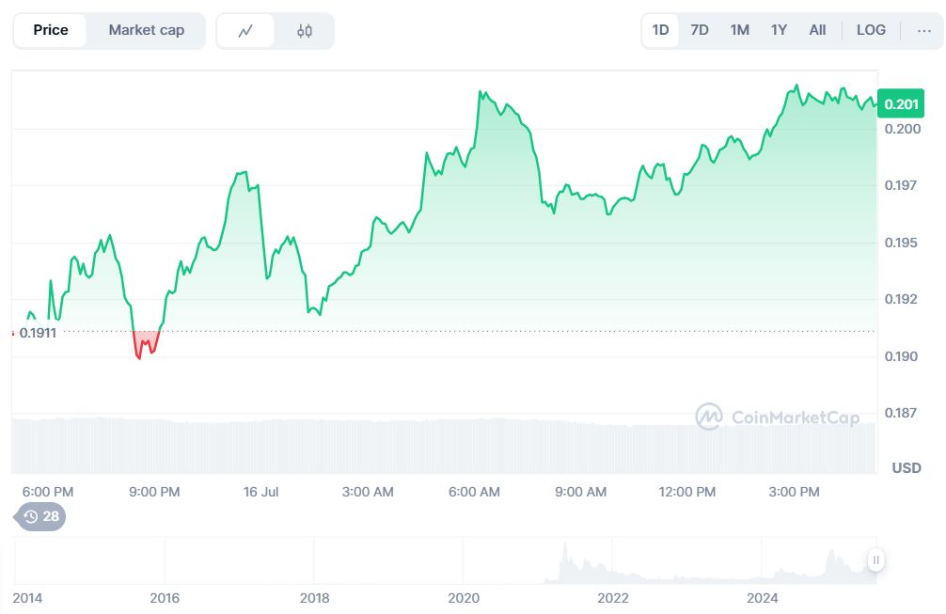Set time range to 1D

[x=660, y=30]
